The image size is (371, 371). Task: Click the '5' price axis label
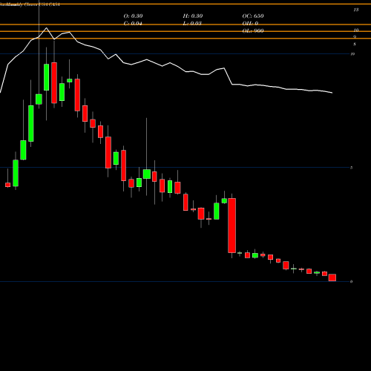point(351,168)
